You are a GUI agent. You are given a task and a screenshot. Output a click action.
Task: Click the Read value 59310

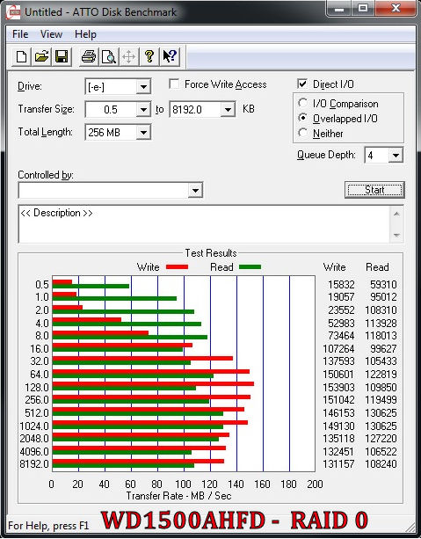383,285
